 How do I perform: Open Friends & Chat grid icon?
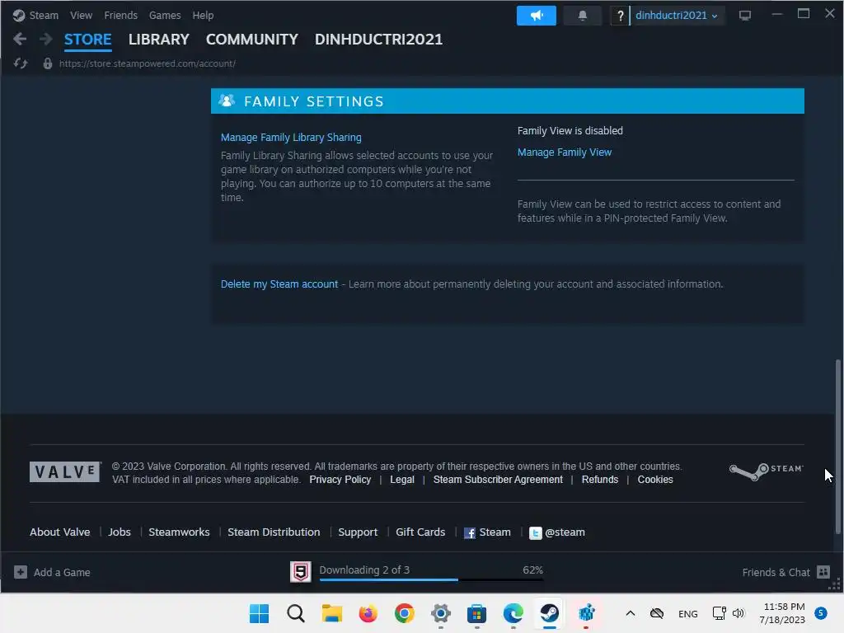point(823,572)
